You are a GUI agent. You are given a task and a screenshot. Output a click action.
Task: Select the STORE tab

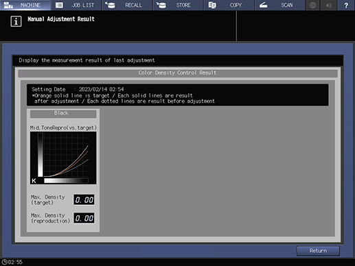(x=179, y=5)
